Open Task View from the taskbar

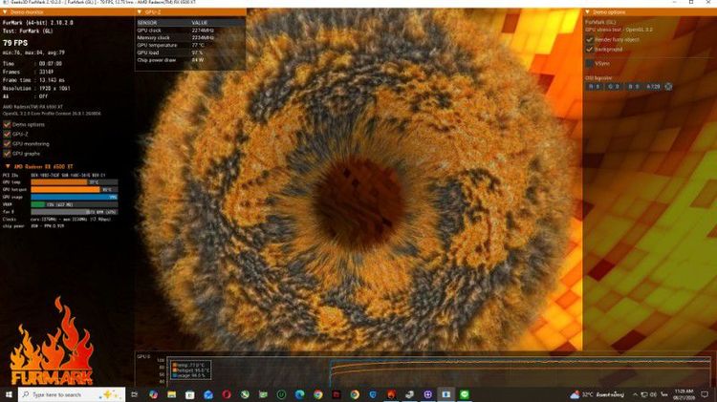coord(135,394)
